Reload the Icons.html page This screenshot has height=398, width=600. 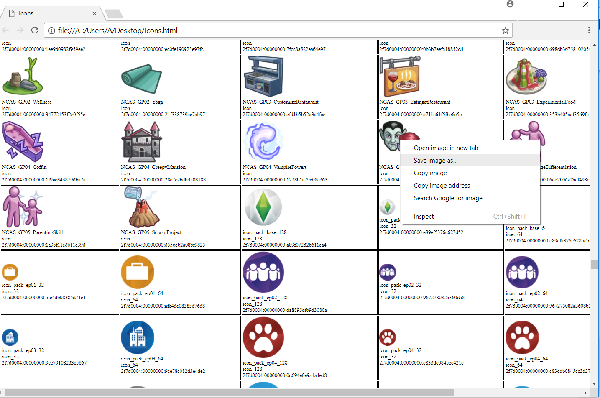(x=35, y=30)
